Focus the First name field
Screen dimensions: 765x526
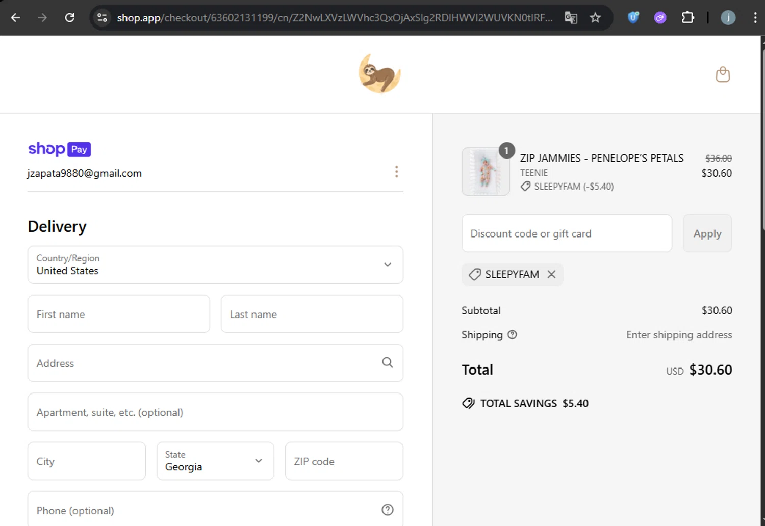(x=119, y=314)
